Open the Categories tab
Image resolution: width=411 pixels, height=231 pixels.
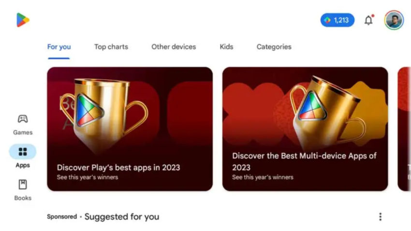(x=274, y=47)
